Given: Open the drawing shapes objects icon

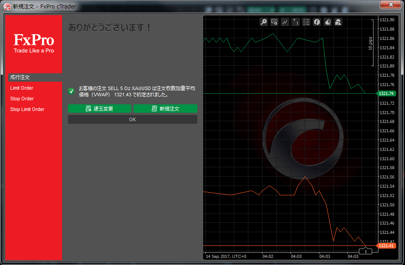Looking at the screenshot, I should [338, 22].
